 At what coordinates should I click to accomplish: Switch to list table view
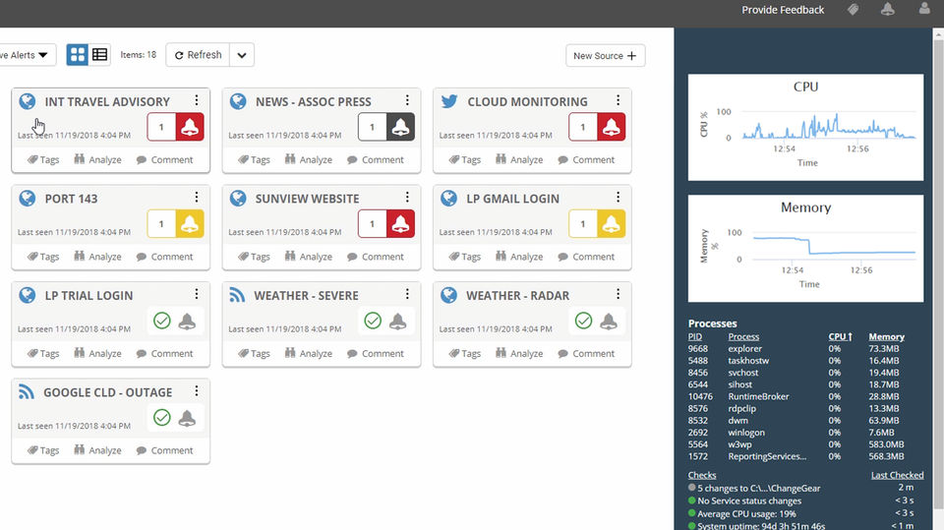click(x=99, y=55)
